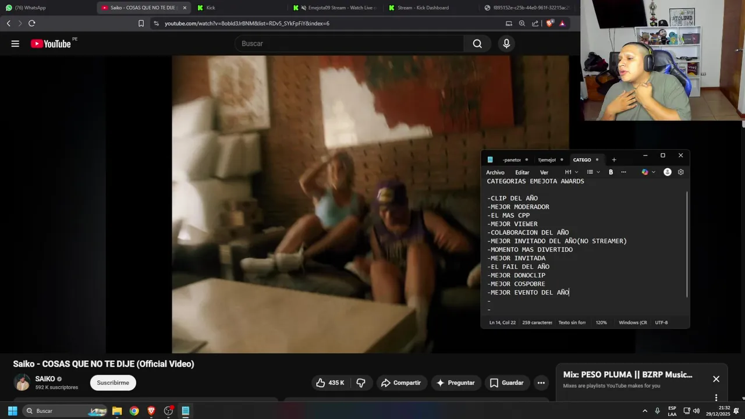
Task: Click the YouTube video player
Action: point(370,204)
